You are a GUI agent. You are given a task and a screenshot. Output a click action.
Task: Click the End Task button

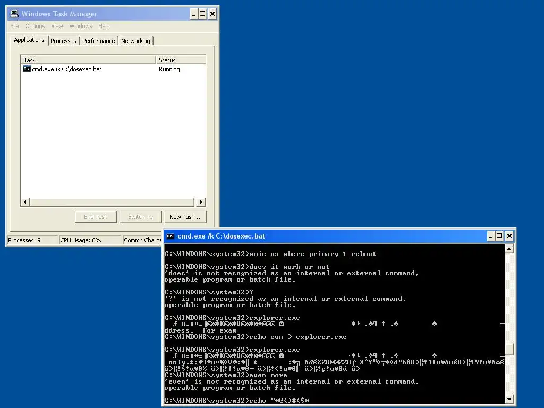click(x=96, y=217)
